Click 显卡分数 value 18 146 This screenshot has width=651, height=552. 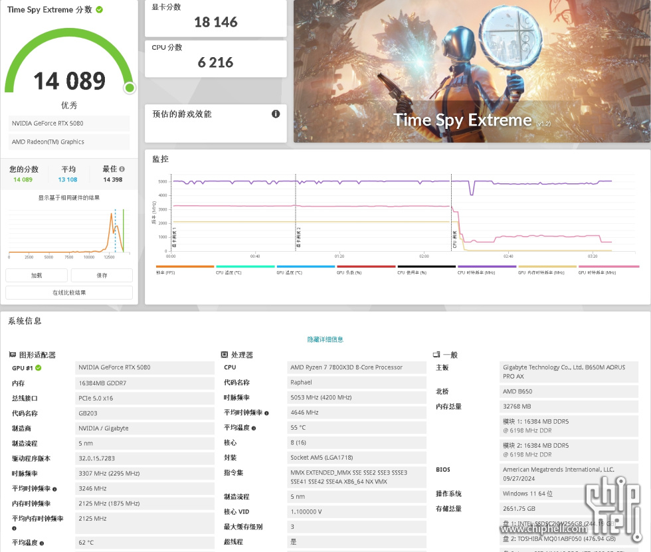point(216,22)
